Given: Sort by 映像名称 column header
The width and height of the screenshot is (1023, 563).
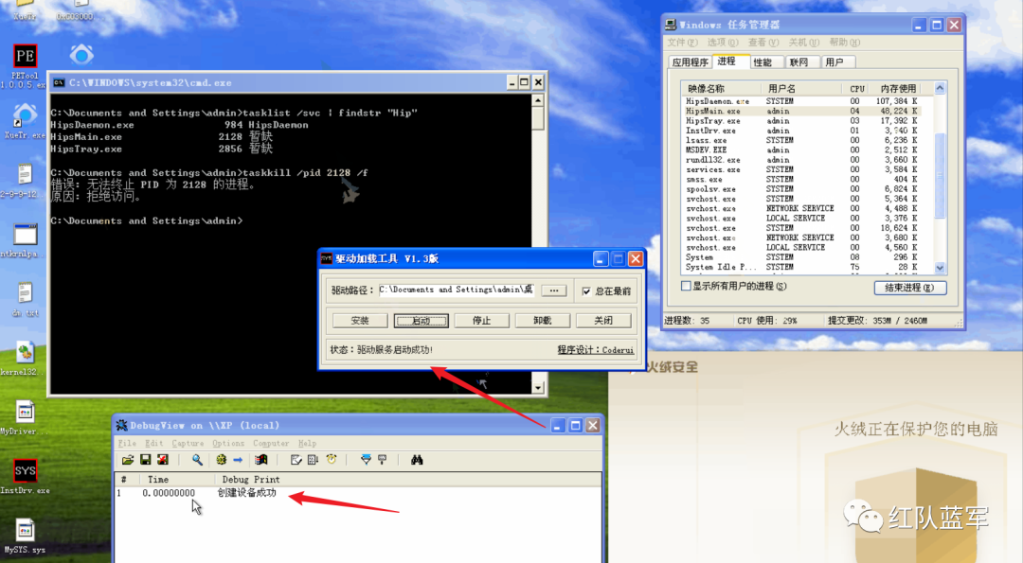Looking at the screenshot, I should (x=721, y=88).
